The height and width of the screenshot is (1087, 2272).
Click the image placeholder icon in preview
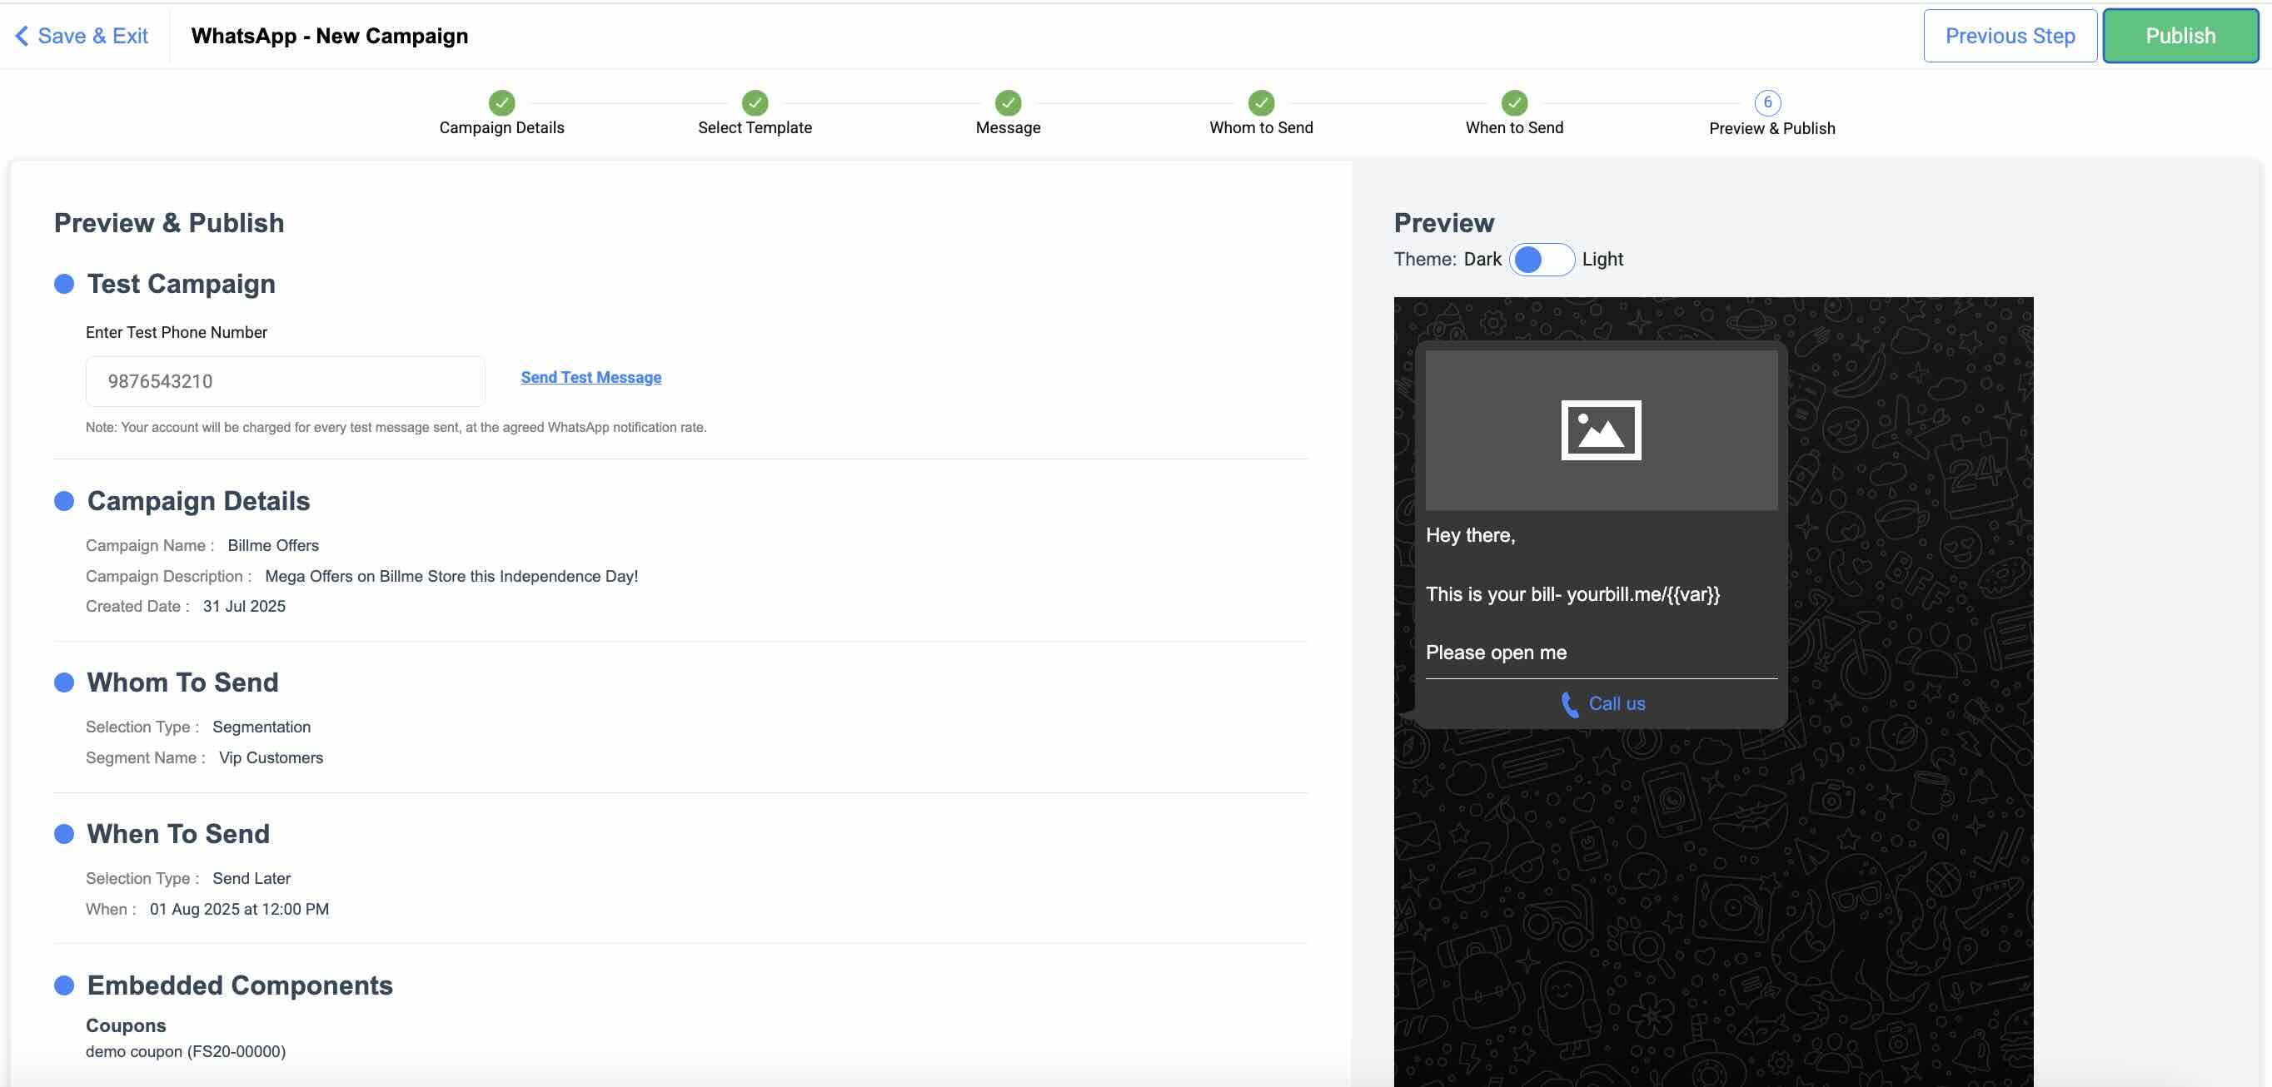point(1600,430)
